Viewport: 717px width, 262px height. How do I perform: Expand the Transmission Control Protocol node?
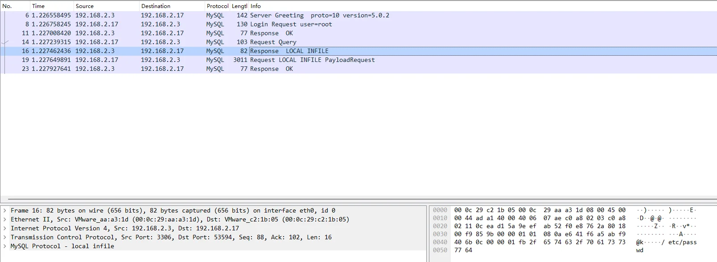(x=4, y=237)
